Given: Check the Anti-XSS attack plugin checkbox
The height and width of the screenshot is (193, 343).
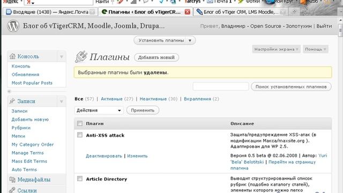Looking at the screenshot, I should pyautogui.click(x=80, y=135).
